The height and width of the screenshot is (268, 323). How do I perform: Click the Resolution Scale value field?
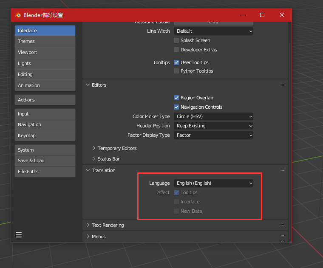click(213, 23)
